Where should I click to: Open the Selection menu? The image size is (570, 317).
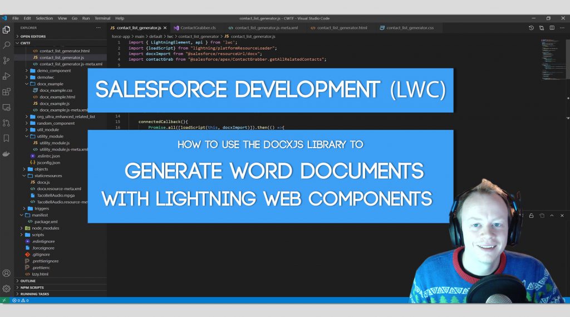45,18
